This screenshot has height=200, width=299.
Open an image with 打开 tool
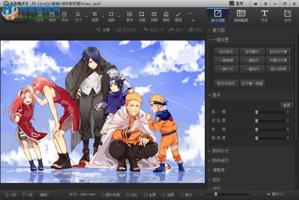click(40, 17)
